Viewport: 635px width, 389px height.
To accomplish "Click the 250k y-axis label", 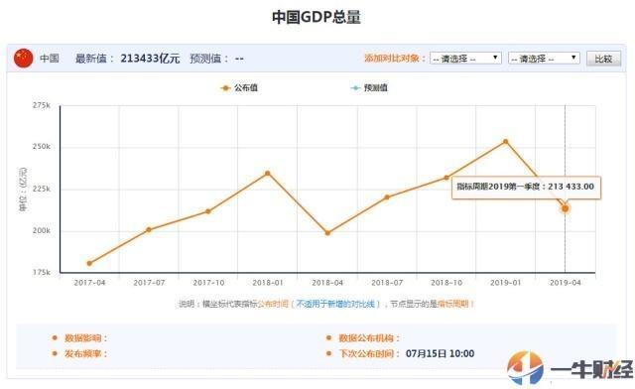I will click(x=42, y=146).
